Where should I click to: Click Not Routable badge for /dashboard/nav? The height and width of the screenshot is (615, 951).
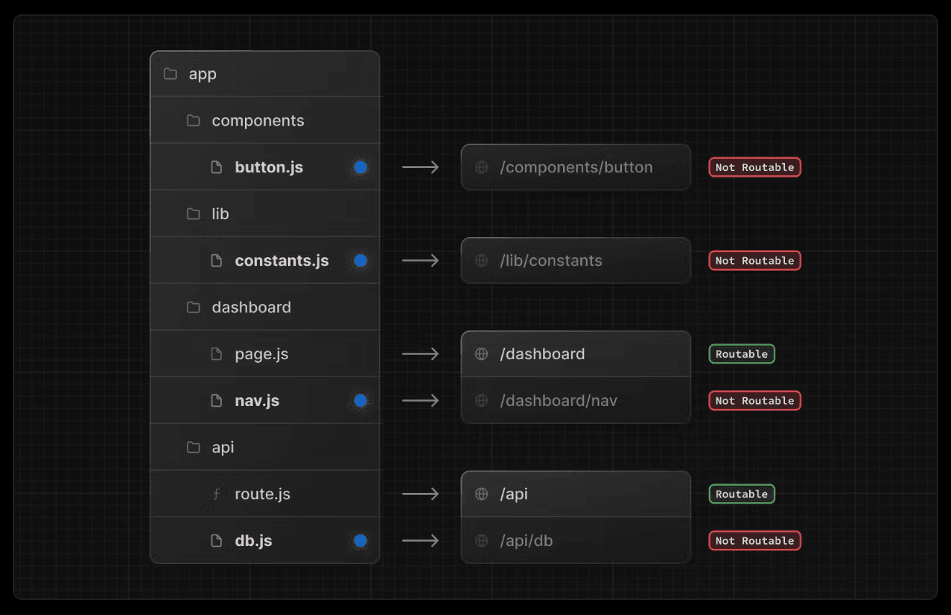[755, 401]
